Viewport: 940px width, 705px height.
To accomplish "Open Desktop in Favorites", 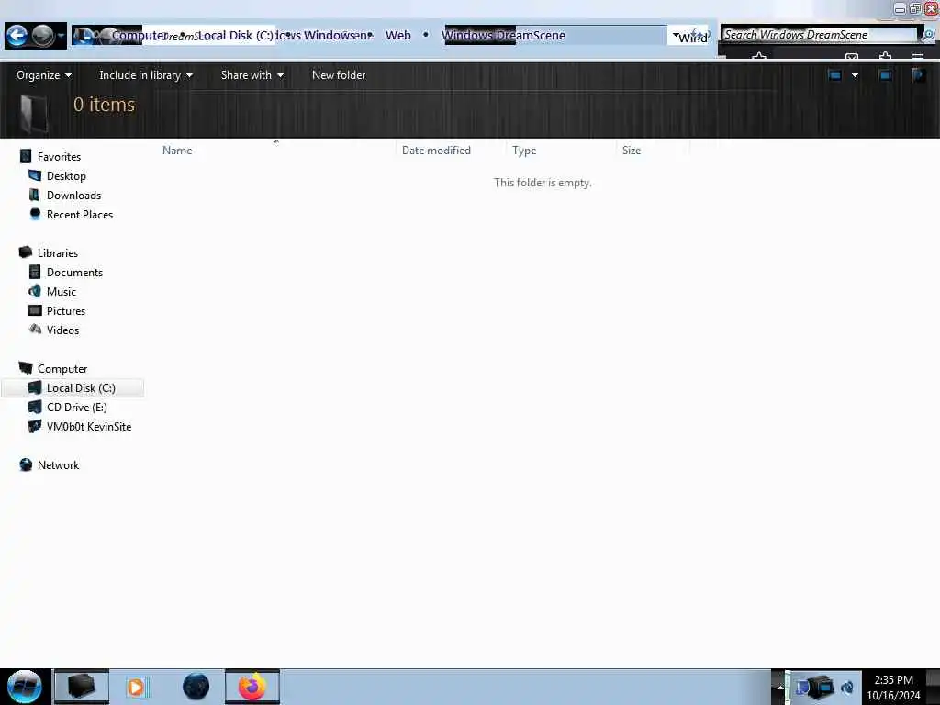I will 66,175.
